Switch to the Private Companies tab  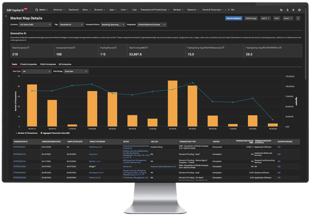coord(28,64)
